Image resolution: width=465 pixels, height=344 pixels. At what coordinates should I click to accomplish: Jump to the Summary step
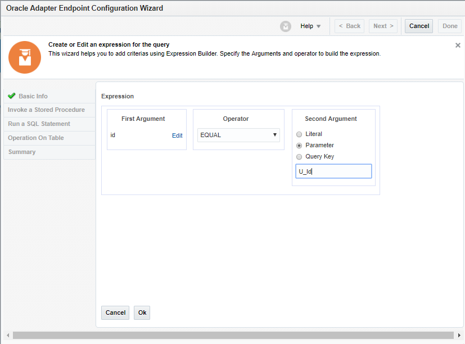(22, 152)
